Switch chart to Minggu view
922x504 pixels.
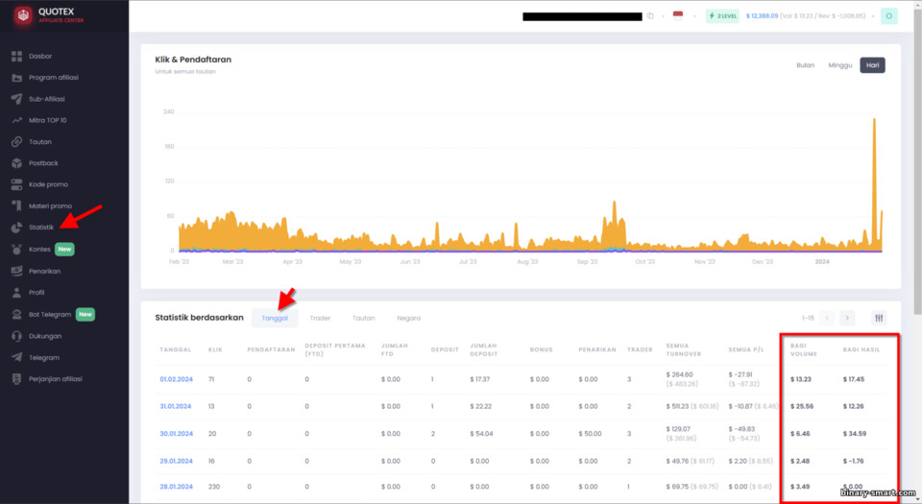[840, 65]
